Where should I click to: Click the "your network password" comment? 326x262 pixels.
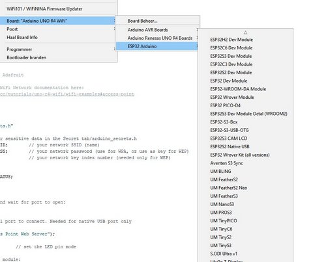109,151
